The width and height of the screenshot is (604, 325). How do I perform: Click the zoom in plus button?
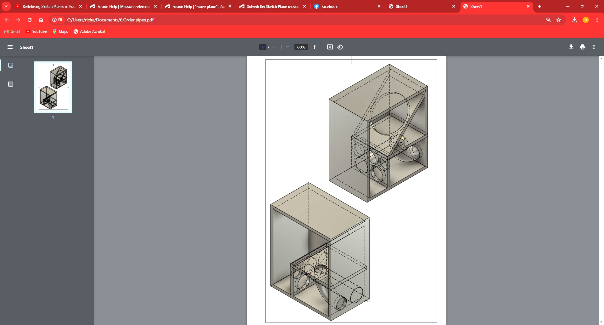[x=314, y=47]
